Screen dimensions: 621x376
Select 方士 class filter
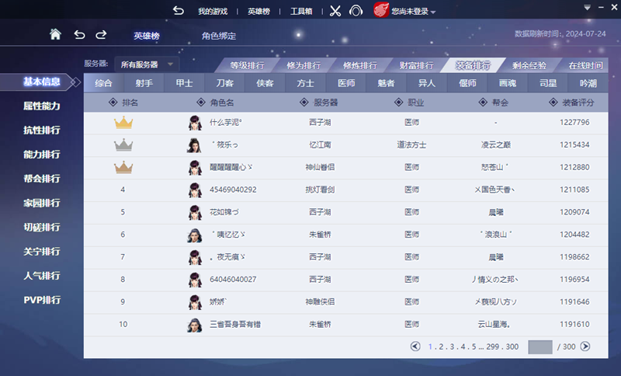click(x=306, y=83)
